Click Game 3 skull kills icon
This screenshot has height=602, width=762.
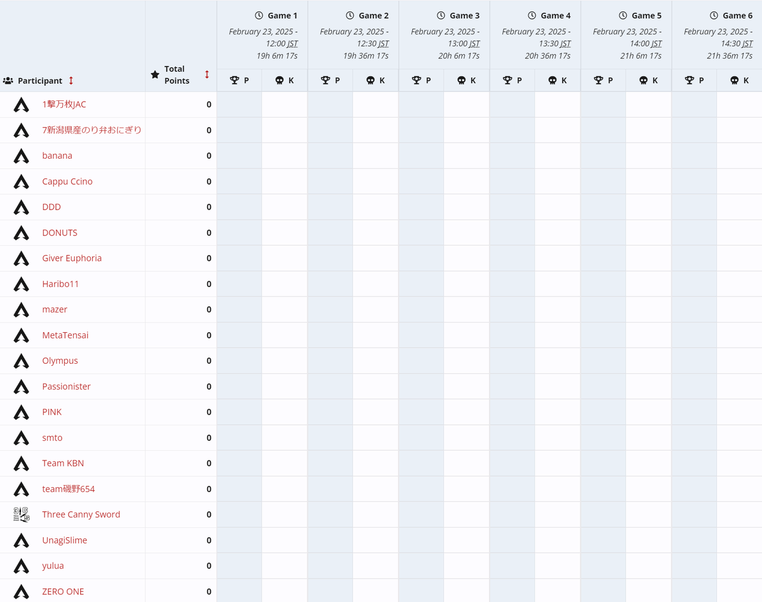point(462,81)
